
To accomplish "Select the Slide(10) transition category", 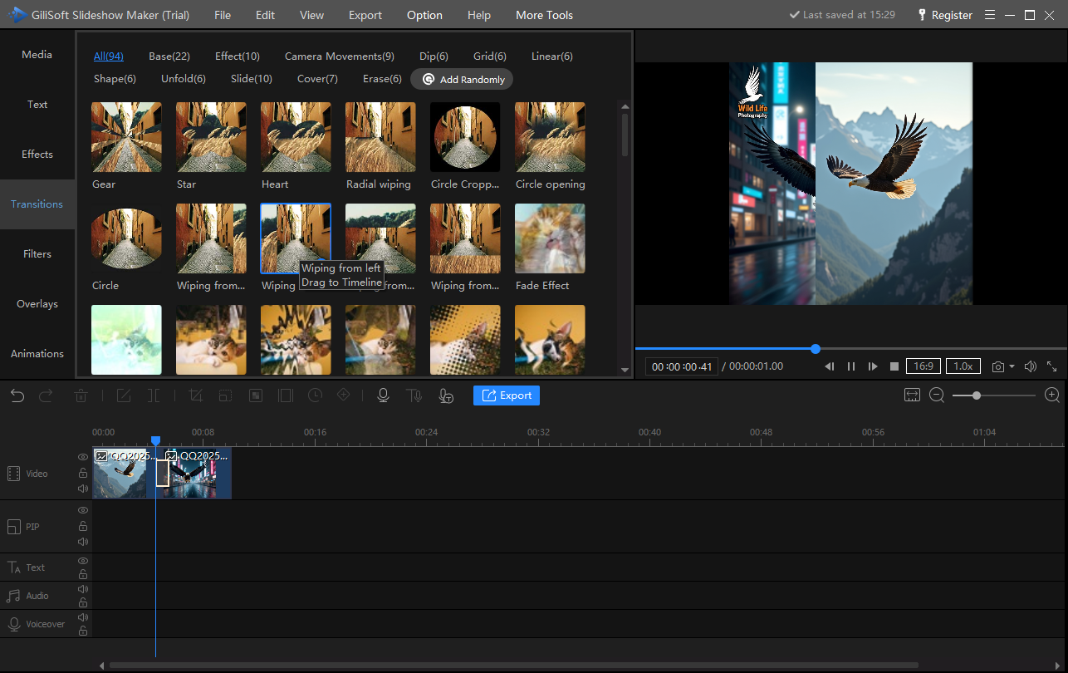I will pyautogui.click(x=252, y=79).
